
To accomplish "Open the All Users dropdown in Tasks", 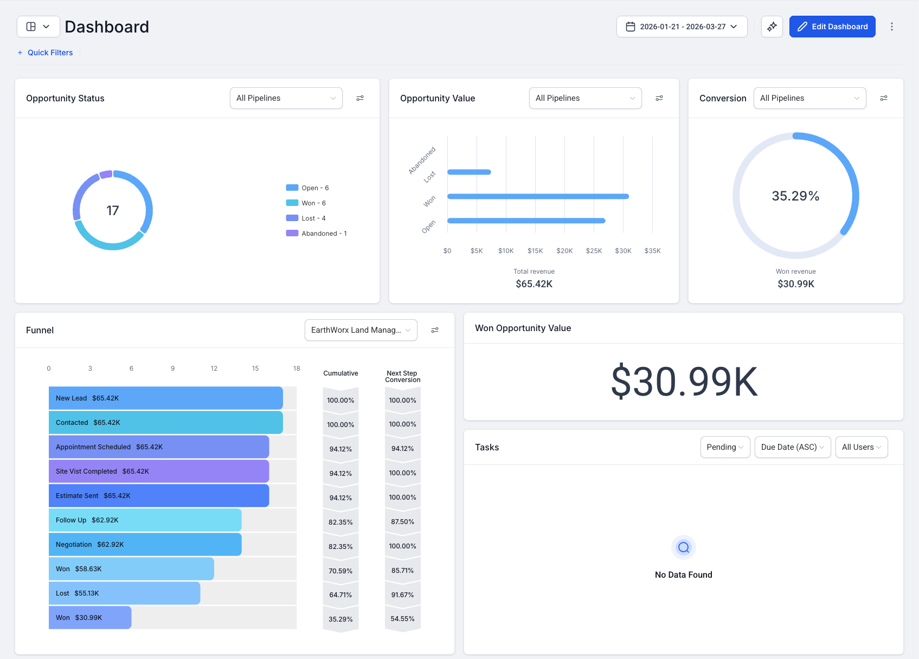I will pos(861,447).
